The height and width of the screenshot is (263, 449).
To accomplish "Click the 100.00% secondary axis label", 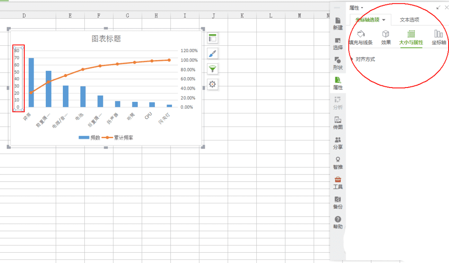I will click(x=189, y=60).
